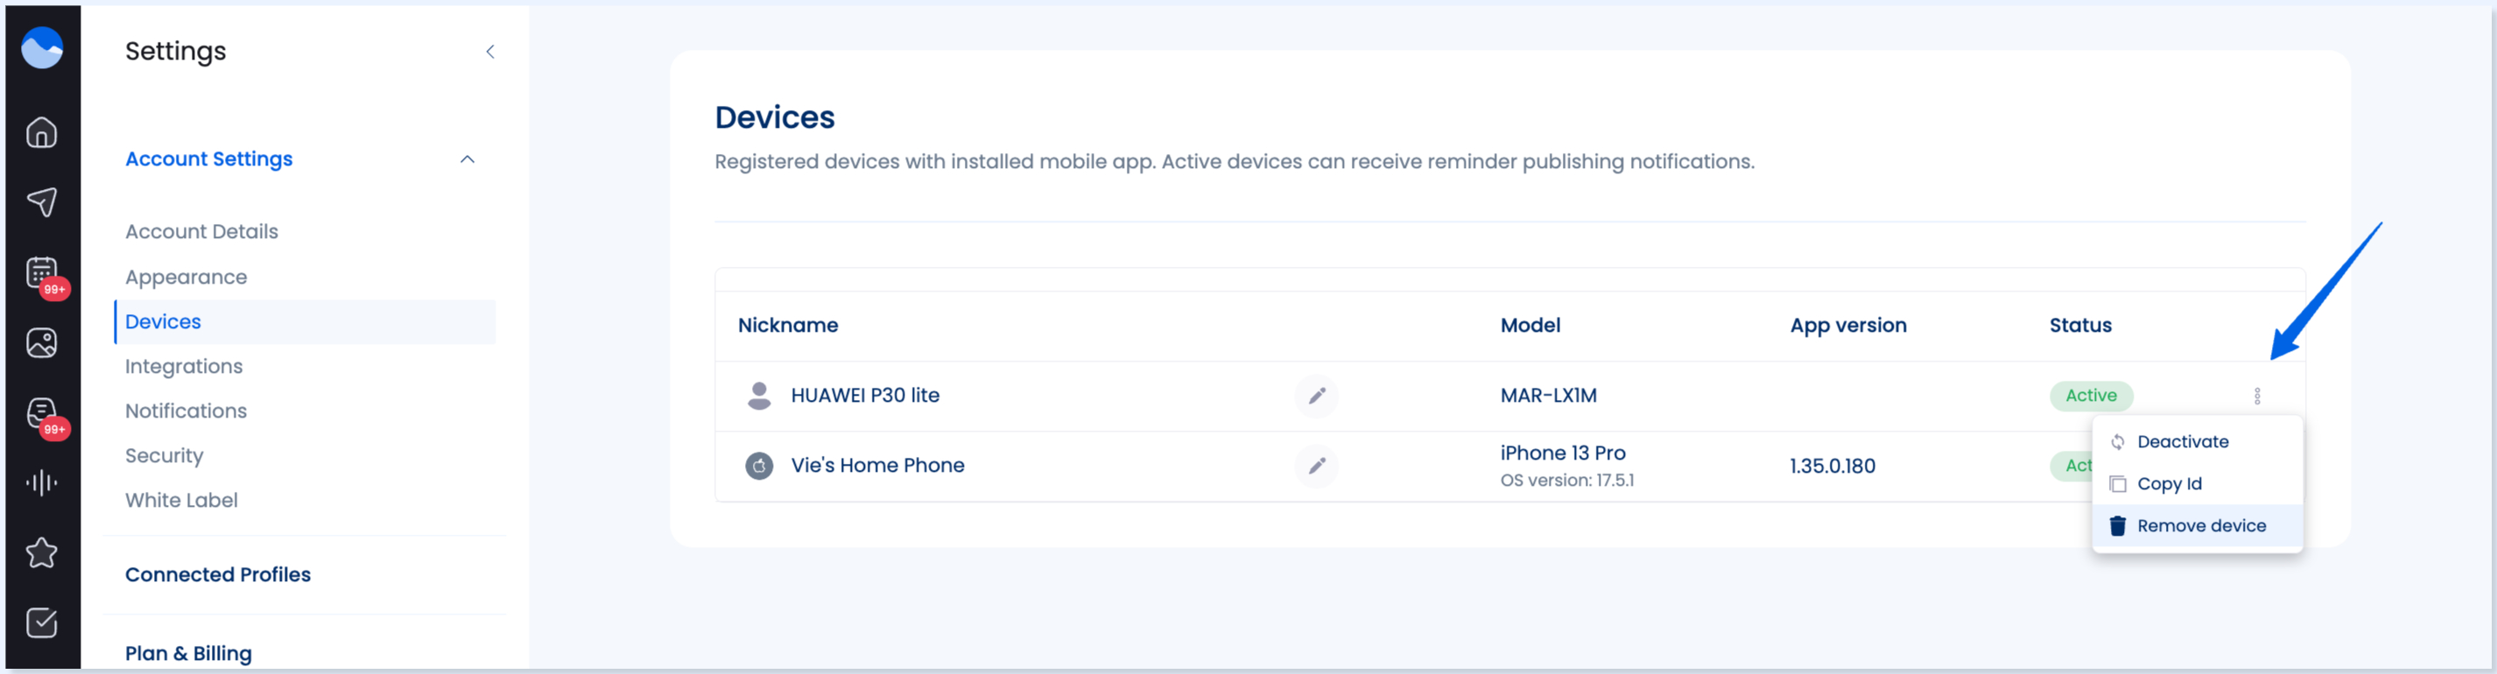Click the HUAWEI P30 lite nickname

[866, 396]
